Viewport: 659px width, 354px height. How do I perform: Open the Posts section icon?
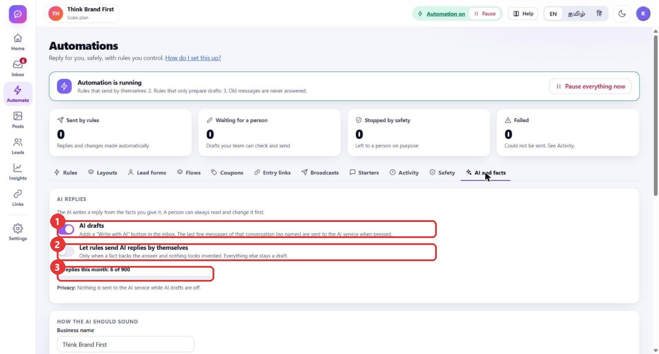pyautogui.click(x=18, y=120)
